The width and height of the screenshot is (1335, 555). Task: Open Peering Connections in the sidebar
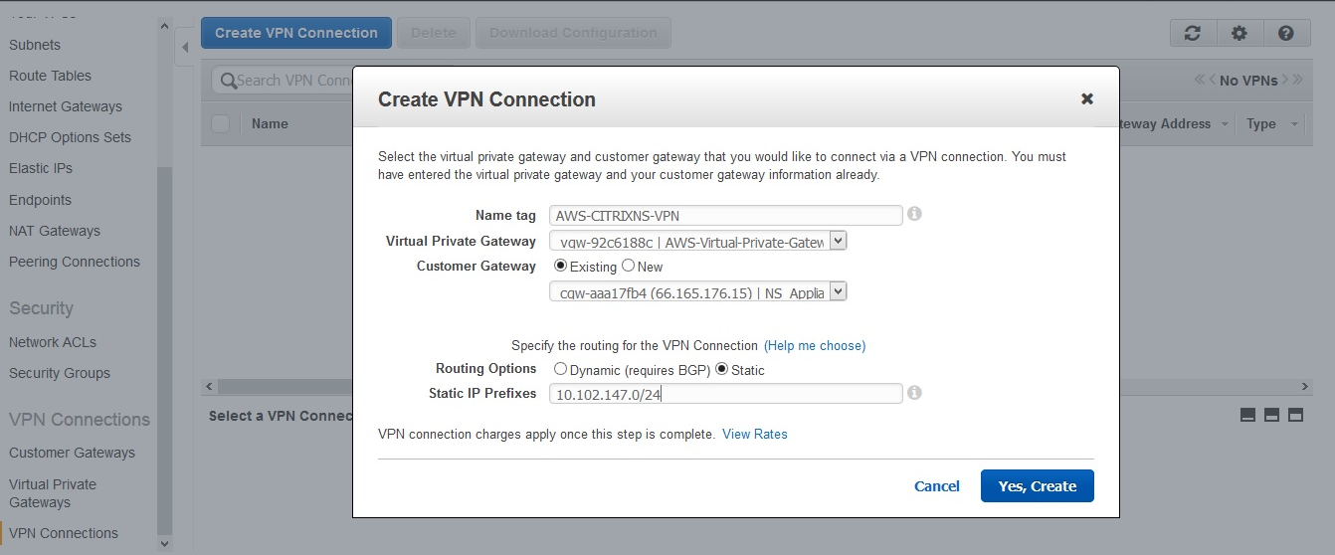point(75,262)
